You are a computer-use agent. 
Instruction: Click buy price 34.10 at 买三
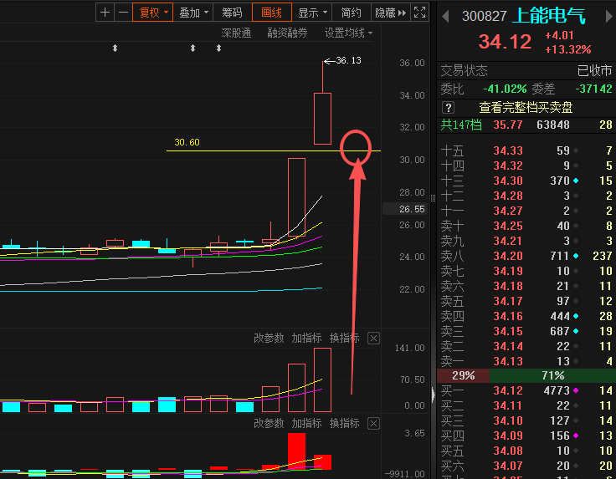[508, 420]
